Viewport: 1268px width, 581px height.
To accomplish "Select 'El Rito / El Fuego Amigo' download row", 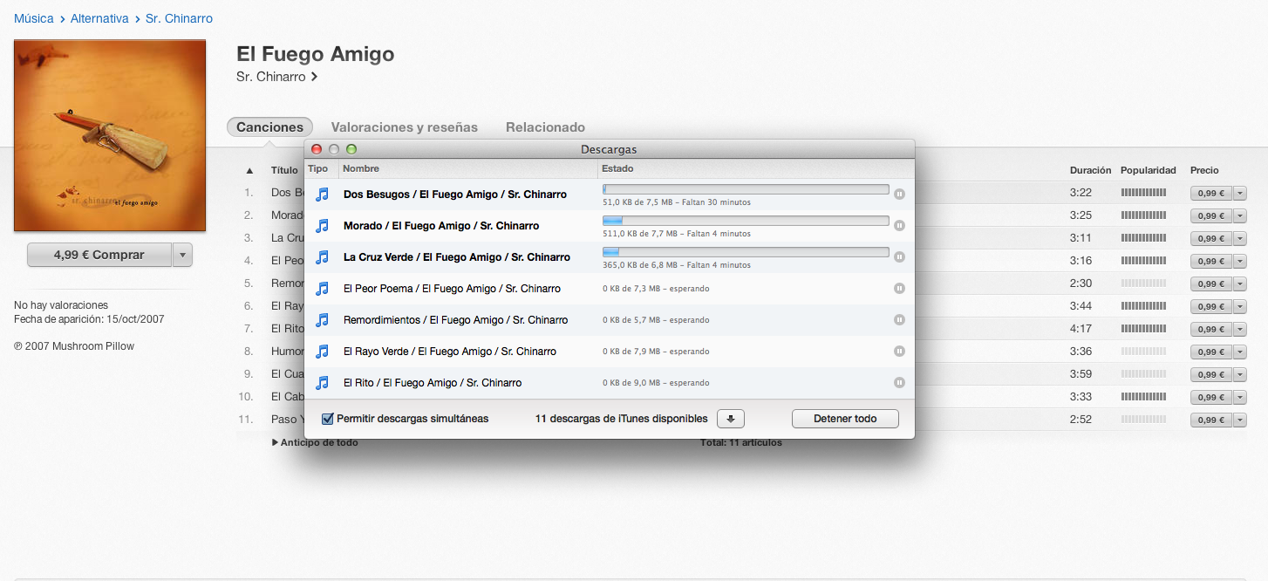I will pos(610,383).
